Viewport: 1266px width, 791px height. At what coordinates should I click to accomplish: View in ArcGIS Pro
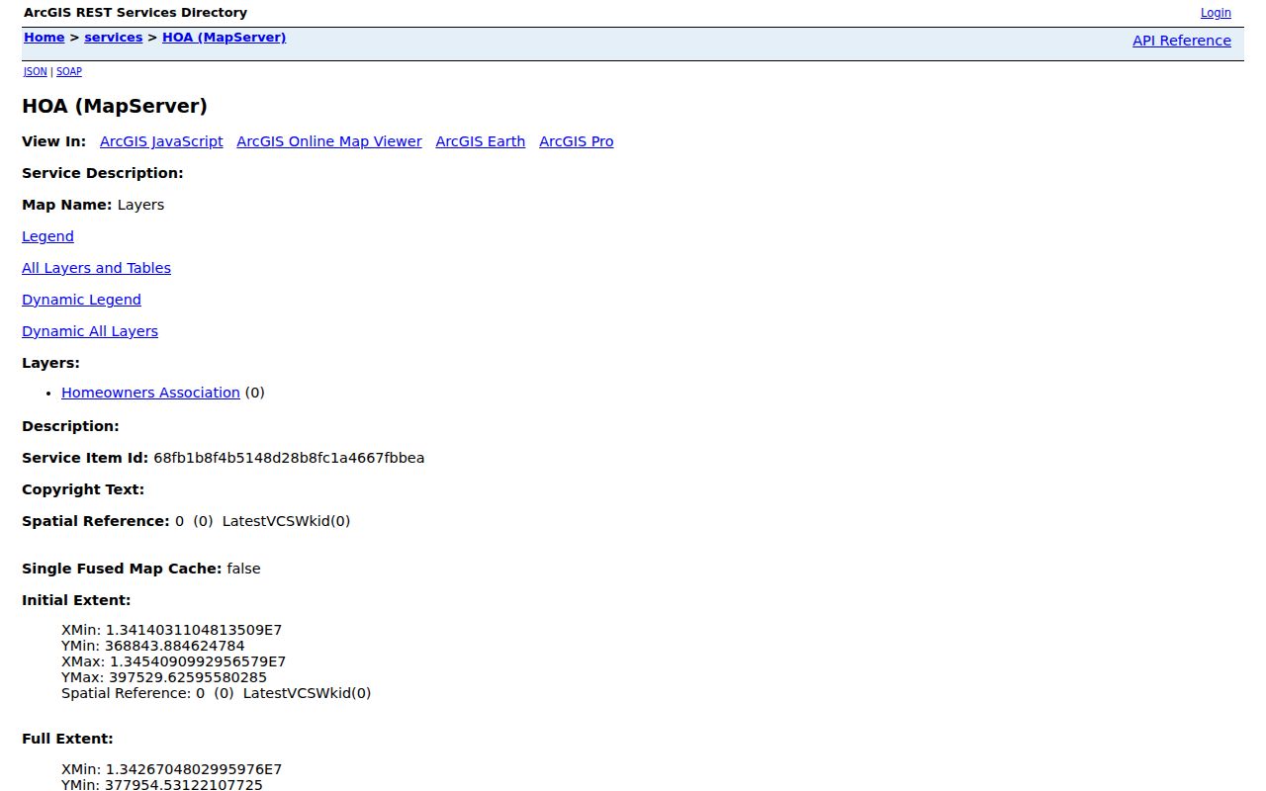577,141
